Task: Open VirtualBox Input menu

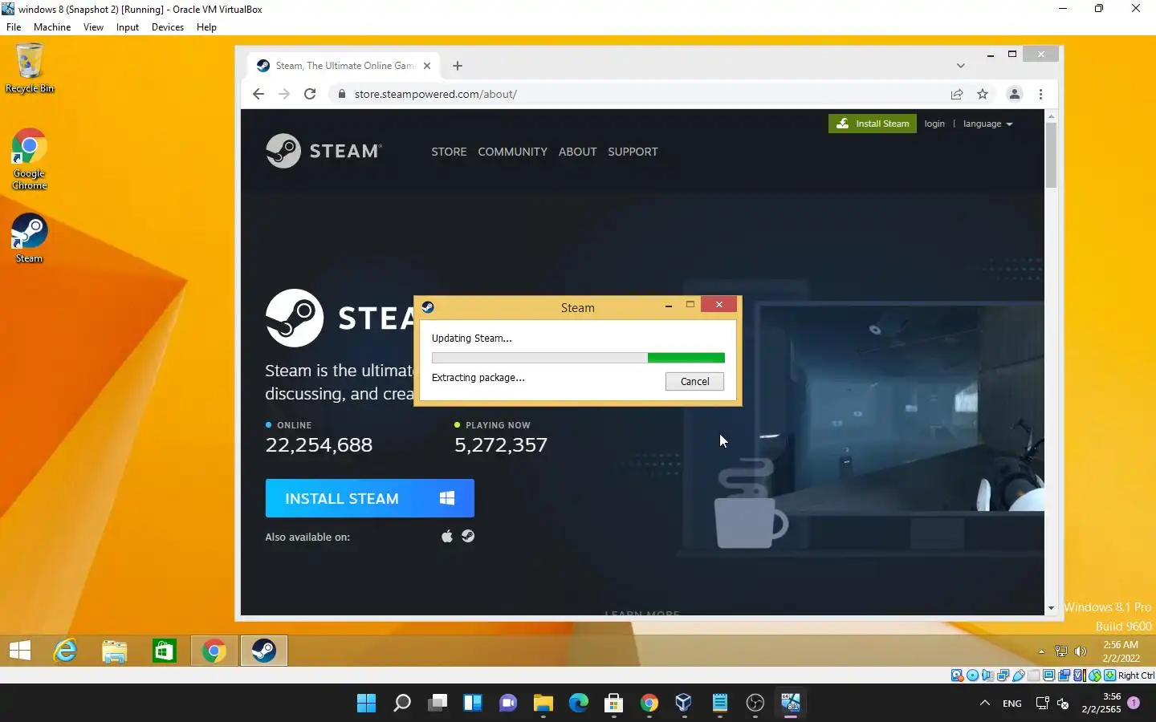Action: [x=128, y=27]
